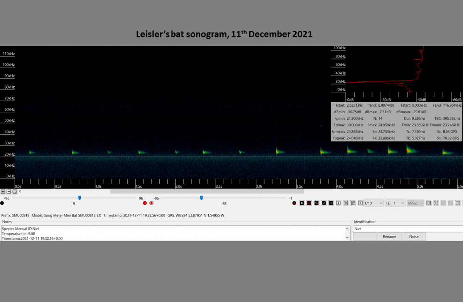
Task: Go to previous file with left arrow
Action: (436, 203)
